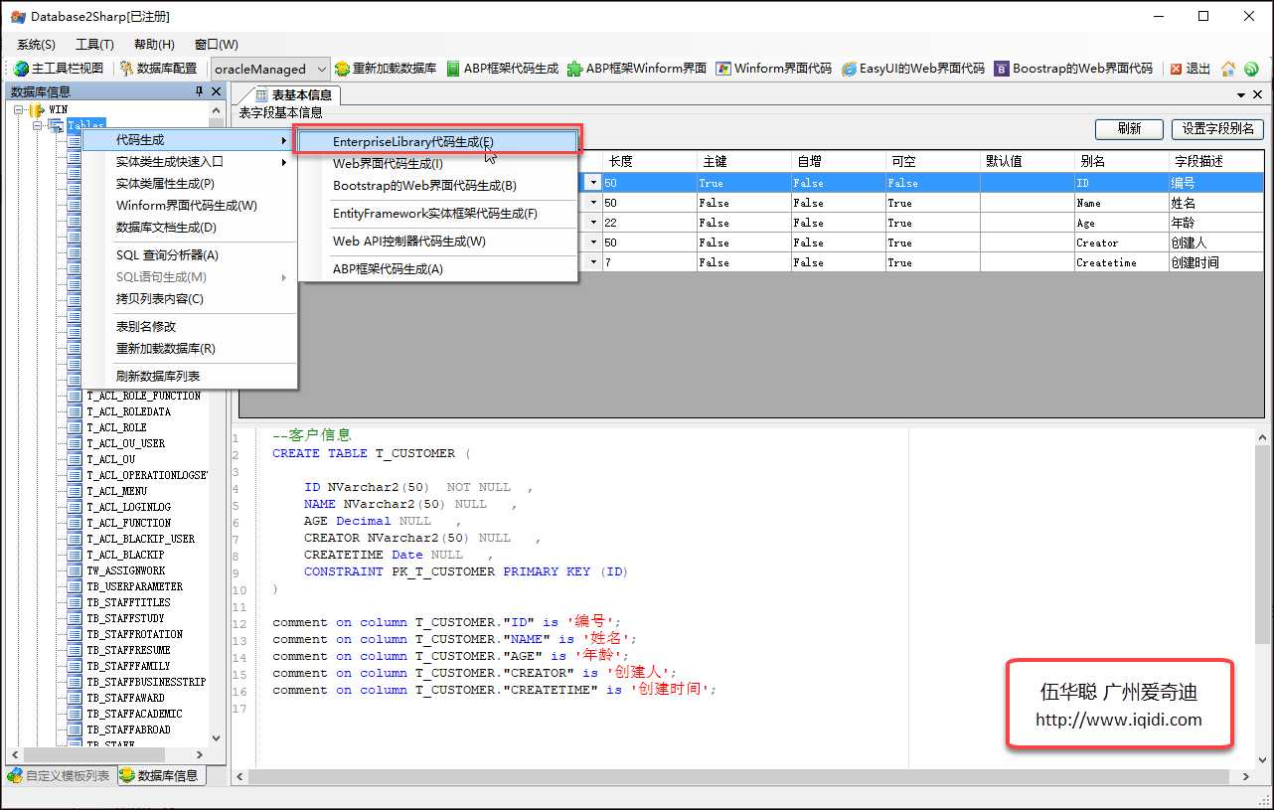1274x810 pixels.
Task: Open type dropdown in the Createtime field row
Action: 593,262
